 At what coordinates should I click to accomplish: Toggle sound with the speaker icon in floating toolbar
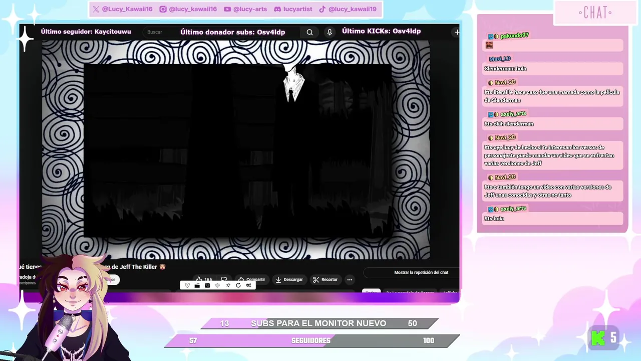(217, 285)
